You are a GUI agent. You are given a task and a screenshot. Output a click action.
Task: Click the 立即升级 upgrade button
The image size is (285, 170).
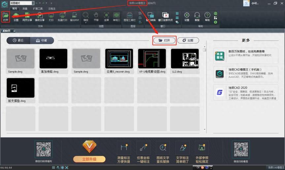click(89, 159)
